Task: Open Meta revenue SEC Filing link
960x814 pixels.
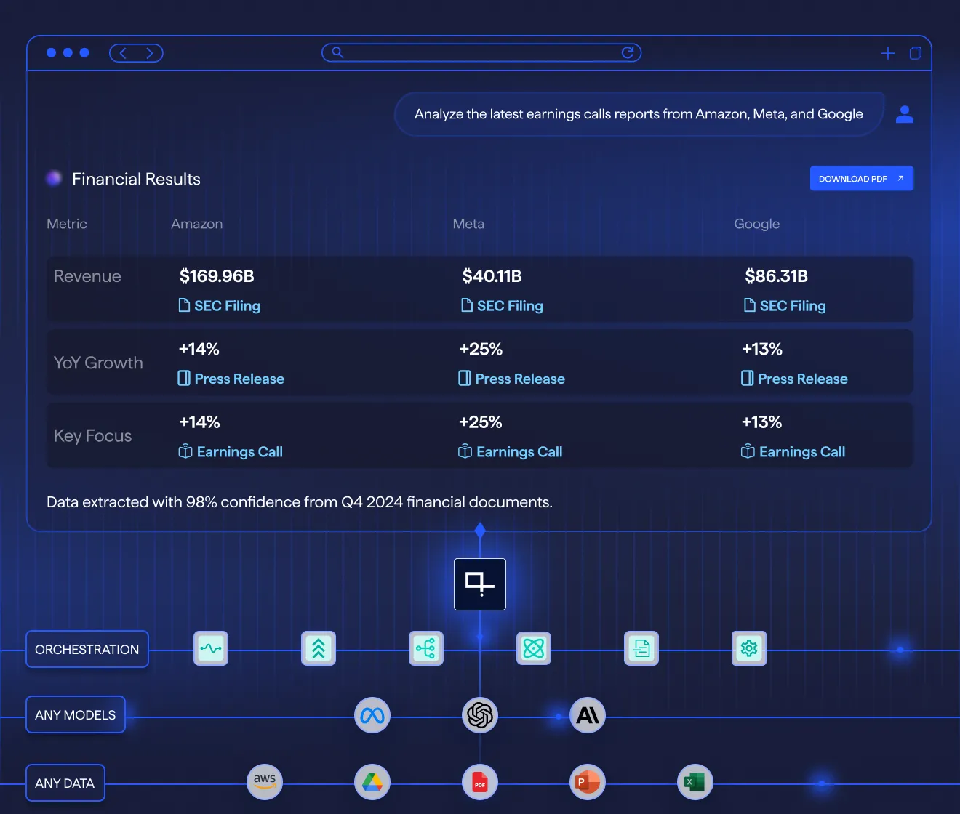Action: click(503, 306)
